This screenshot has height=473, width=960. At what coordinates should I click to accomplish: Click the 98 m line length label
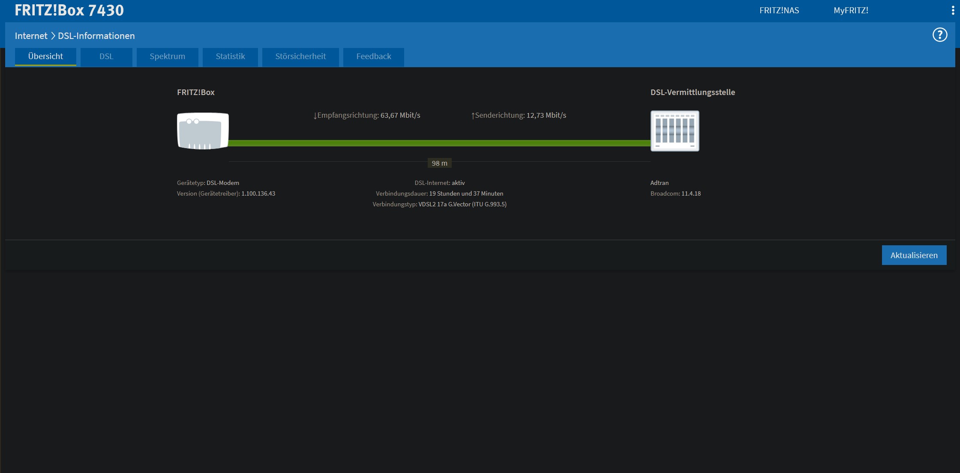point(439,163)
